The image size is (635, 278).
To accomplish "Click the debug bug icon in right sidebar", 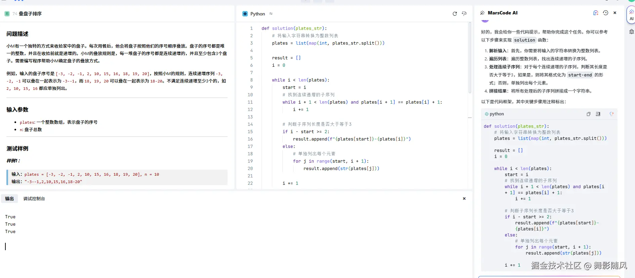I will 631,32.
